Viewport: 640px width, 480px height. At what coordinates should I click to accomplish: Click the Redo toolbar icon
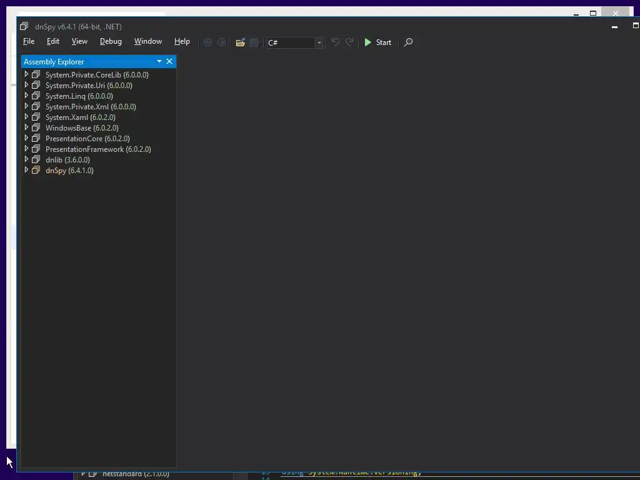tap(349, 42)
